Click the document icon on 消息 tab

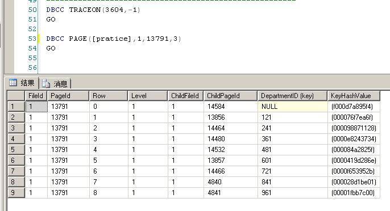[45, 83]
